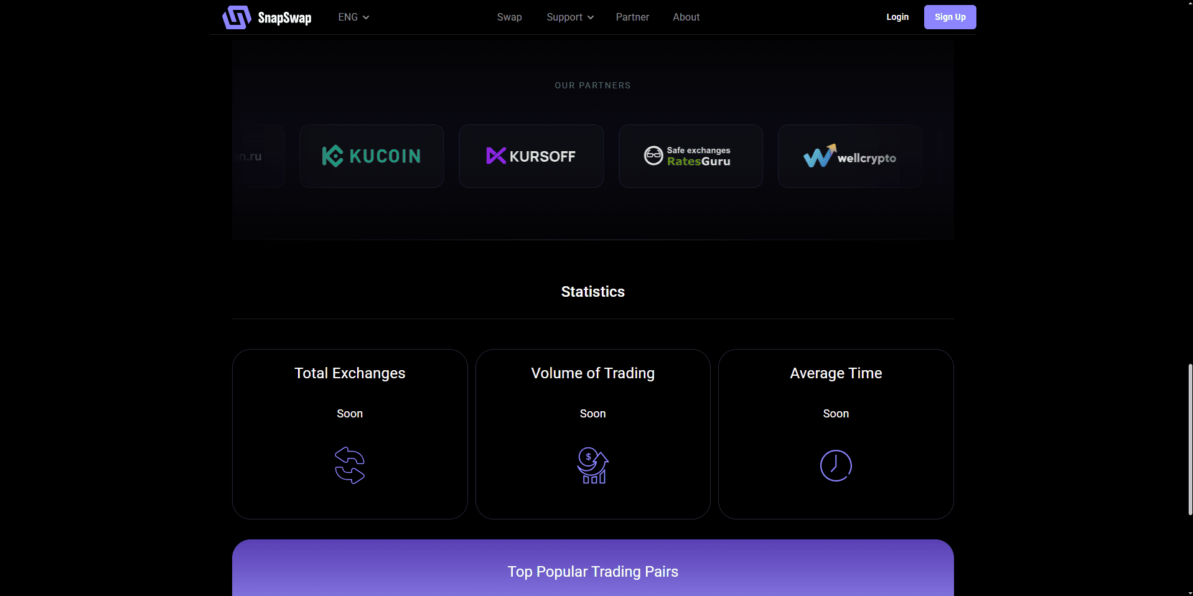Navigate to the About page
This screenshot has height=596, width=1193.
coord(686,17)
